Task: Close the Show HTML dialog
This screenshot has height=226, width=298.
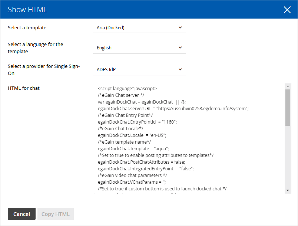Action: pos(287,10)
